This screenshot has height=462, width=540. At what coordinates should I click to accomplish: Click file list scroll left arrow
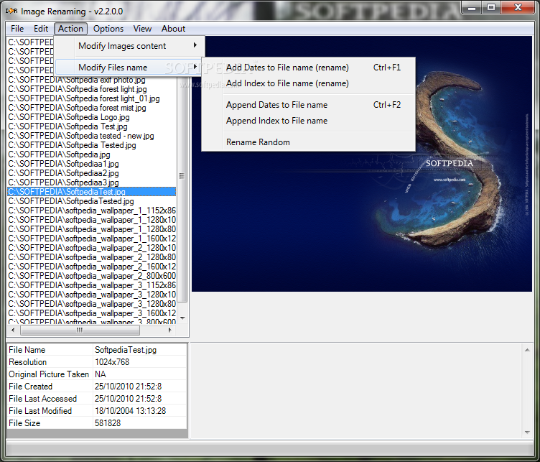coord(13,330)
